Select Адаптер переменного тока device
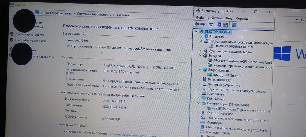306x137 pixels. [x=243, y=66]
